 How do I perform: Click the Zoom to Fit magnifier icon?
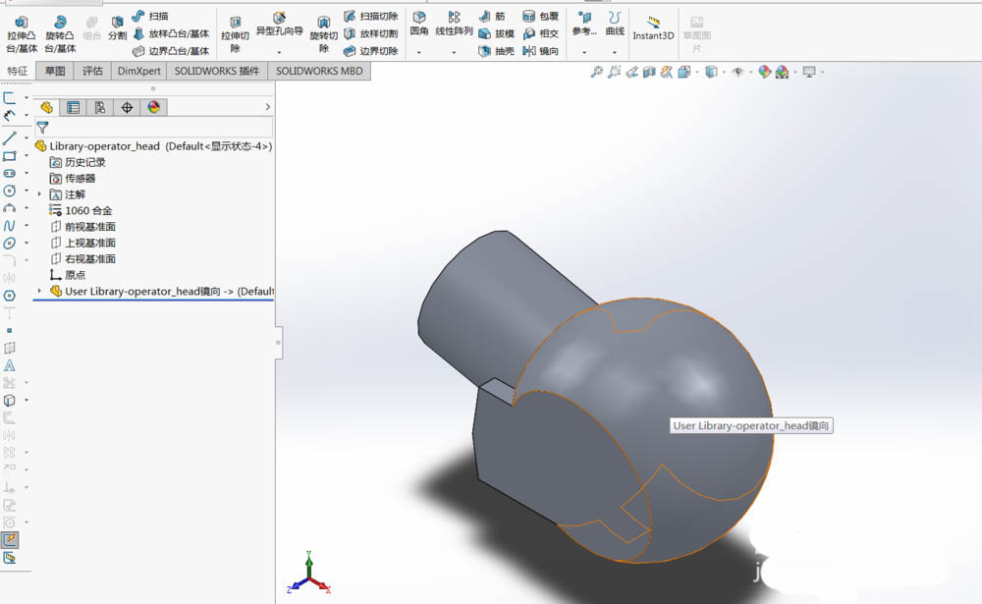pyautogui.click(x=596, y=72)
